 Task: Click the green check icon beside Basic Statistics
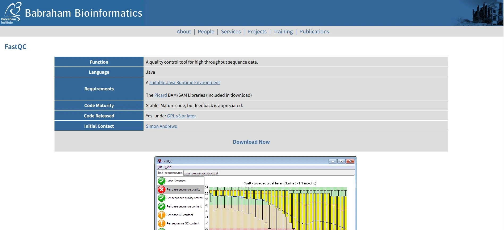tap(161, 181)
